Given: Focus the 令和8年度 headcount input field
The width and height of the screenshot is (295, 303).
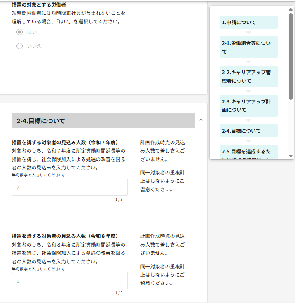Looking at the screenshot, I should [70, 281].
